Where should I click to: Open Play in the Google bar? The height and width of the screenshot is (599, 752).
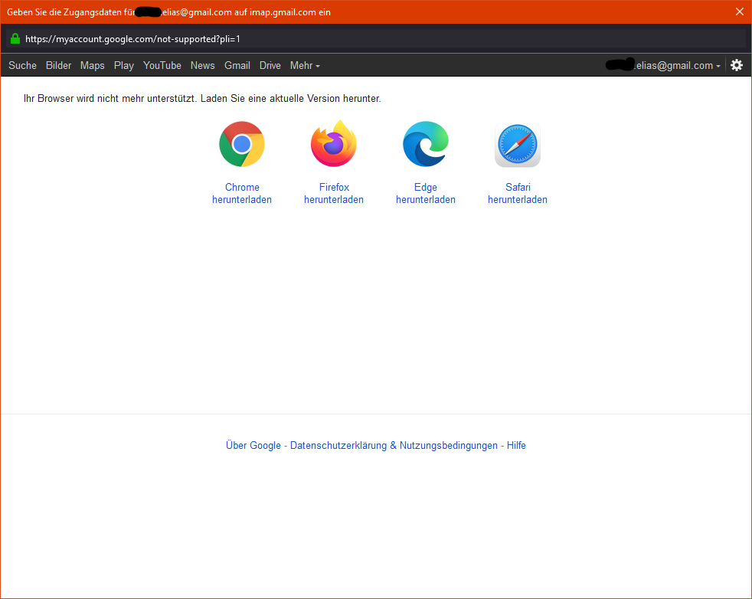pos(124,65)
